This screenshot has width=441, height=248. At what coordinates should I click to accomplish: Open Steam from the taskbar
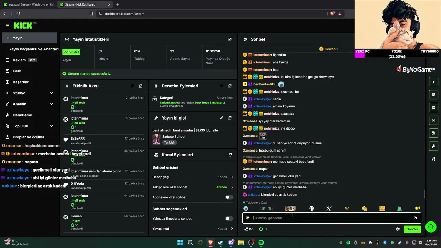[x=220, y=242]
